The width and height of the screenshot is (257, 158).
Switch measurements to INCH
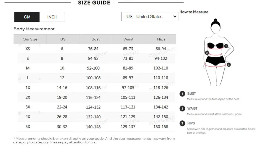(52, 17)
